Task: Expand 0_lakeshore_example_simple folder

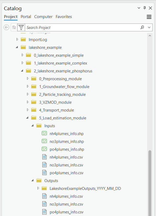Action: pos(22,55)
